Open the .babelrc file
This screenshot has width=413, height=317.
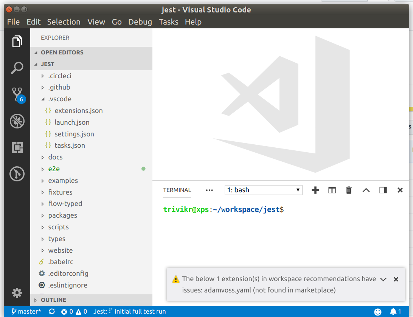(x=91, y=262)
